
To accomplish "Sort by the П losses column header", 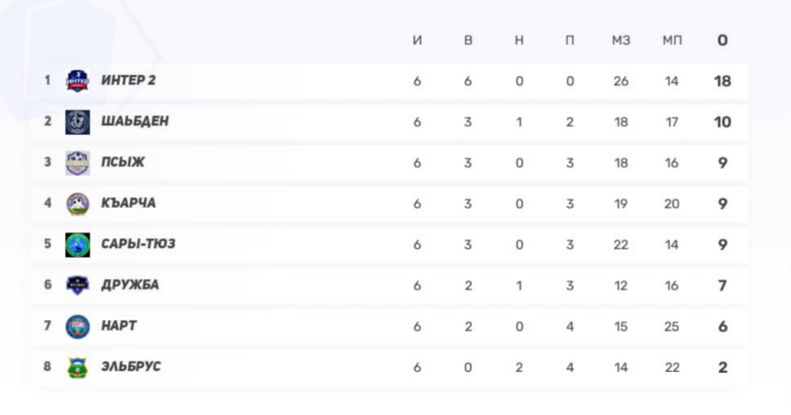I will (570, 40).
